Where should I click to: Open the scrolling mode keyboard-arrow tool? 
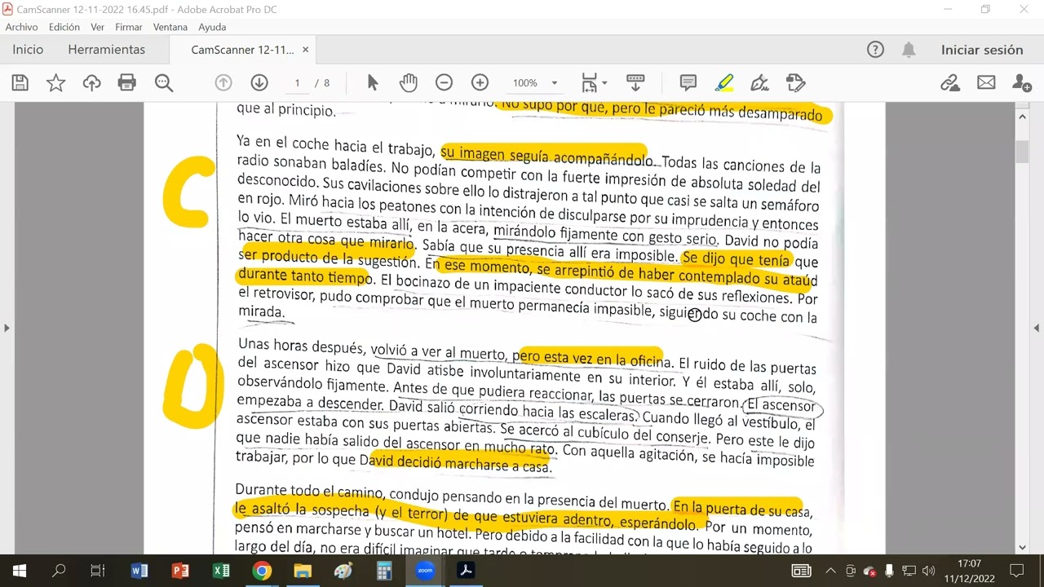(x=635, y=82)
